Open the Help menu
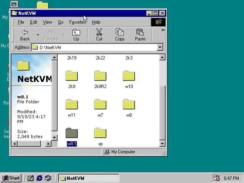Viewport: 244px width, 183px height. 96,22
